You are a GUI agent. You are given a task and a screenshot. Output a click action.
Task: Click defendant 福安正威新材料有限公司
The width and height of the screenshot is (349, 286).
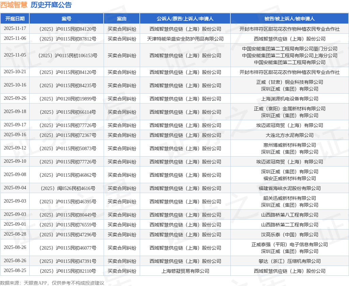[290, 178]
